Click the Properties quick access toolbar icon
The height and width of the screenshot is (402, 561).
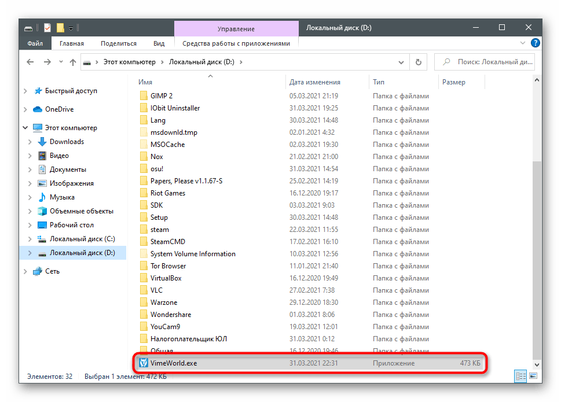coord(47,28)
